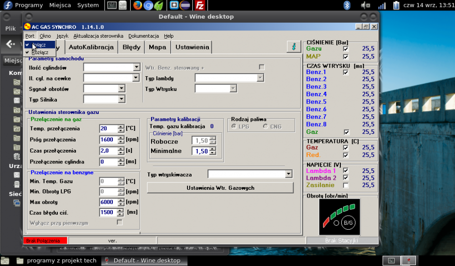Click Max obroty input field
Screen dimensions: 455x266
(x=109, y=202)
